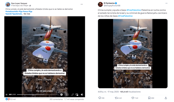
Task: Retweet the El Fantasma post
Action: (x=116, y=98)
